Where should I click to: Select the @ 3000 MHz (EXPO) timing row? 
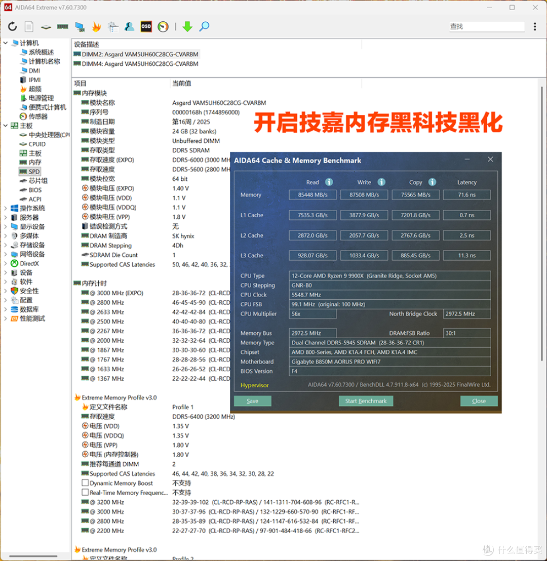coord(155,293)
